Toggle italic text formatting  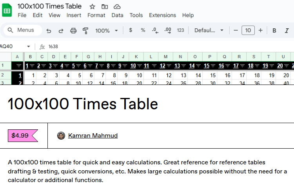coord(287,30)
